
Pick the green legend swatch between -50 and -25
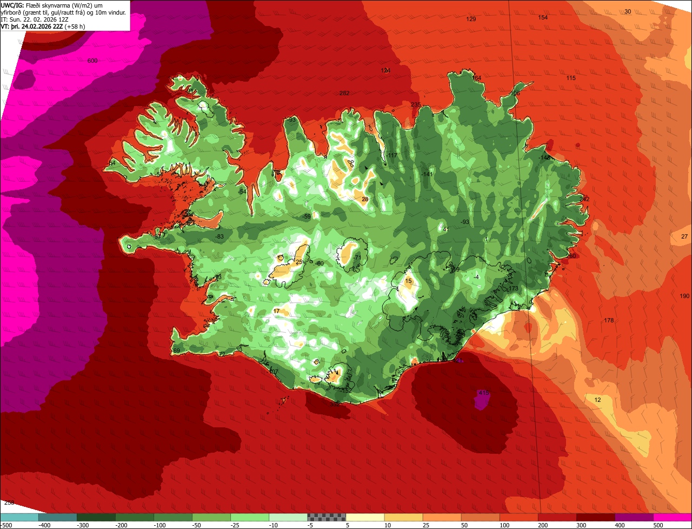click(211, 517)
